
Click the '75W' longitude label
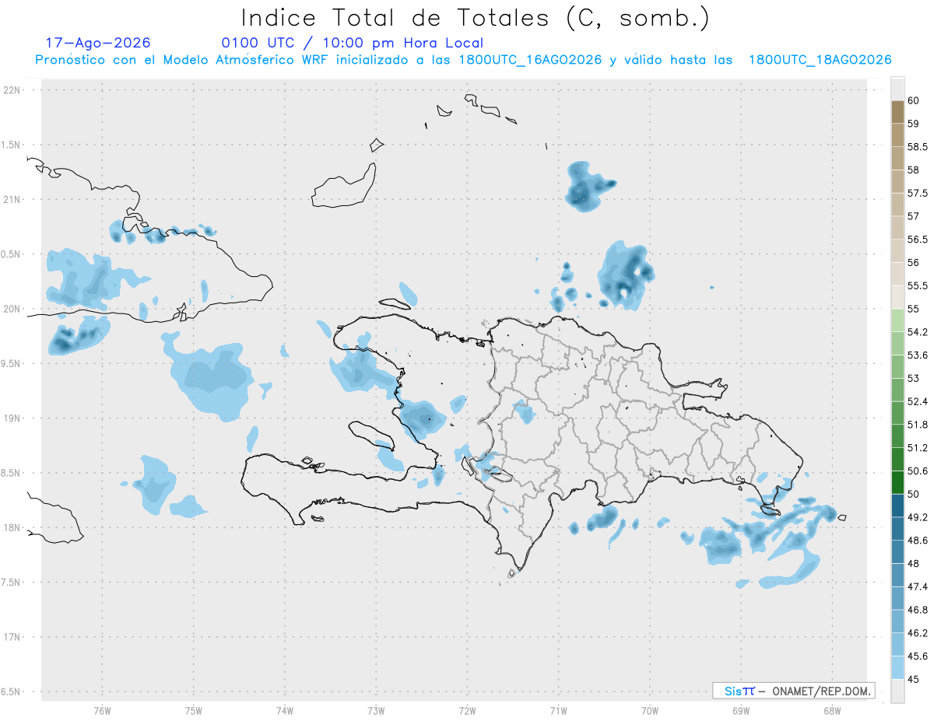coord(194,711)
